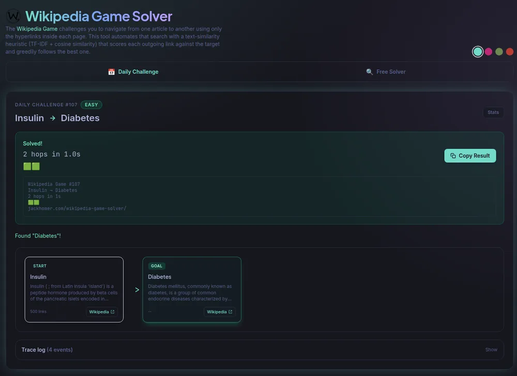Show the Trace log events

pos(491,350)
